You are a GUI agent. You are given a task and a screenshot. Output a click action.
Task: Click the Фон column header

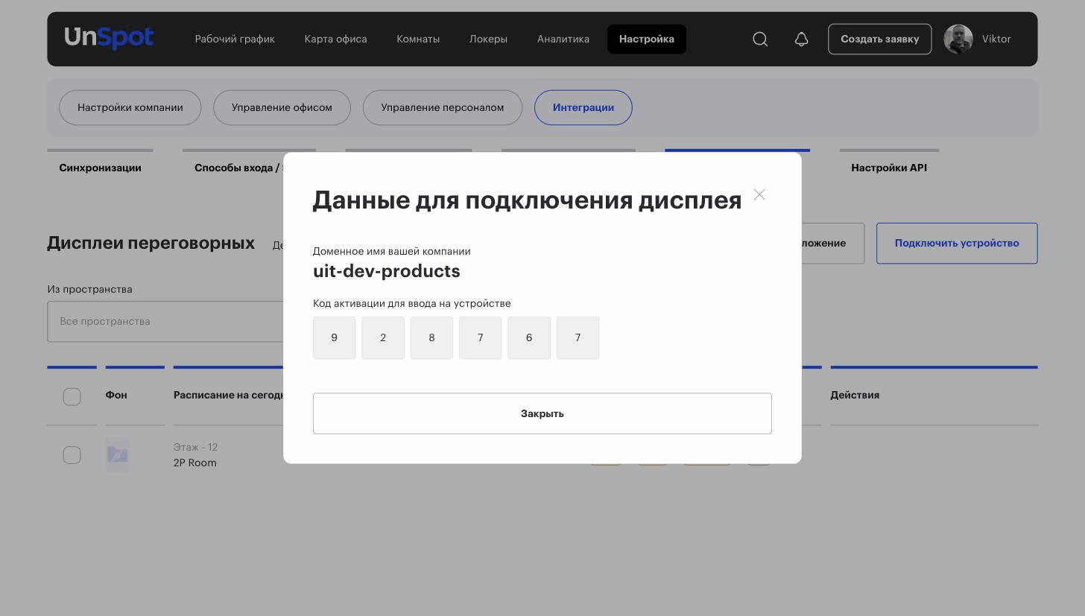[x=116, y=395]
